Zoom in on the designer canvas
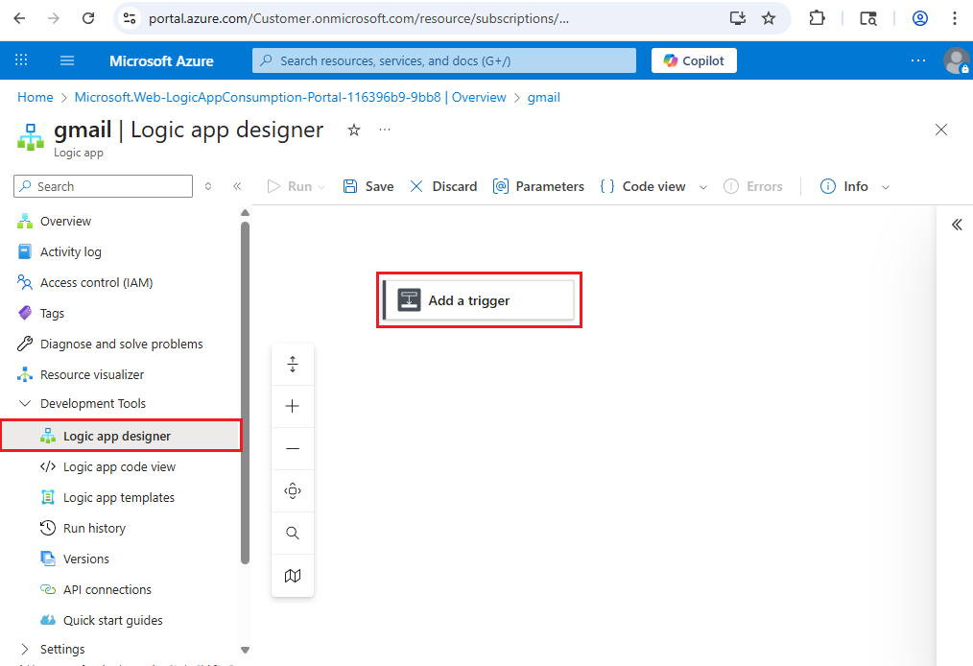Screen dimensions: 973x666 tap(293, 404)
